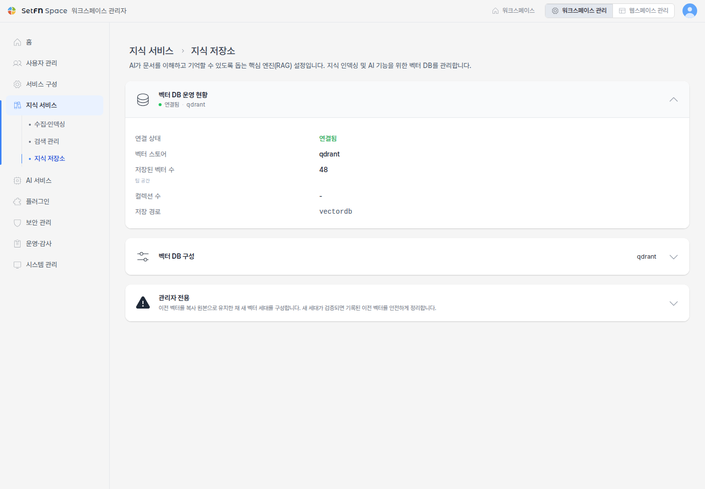705x489 pixels.
Task: Switch to the 워크스페이스 top tab
Action: pos(514,11)
